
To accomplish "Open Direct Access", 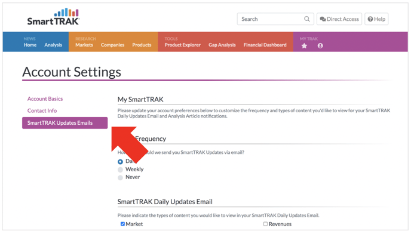I will click(339, 19).
